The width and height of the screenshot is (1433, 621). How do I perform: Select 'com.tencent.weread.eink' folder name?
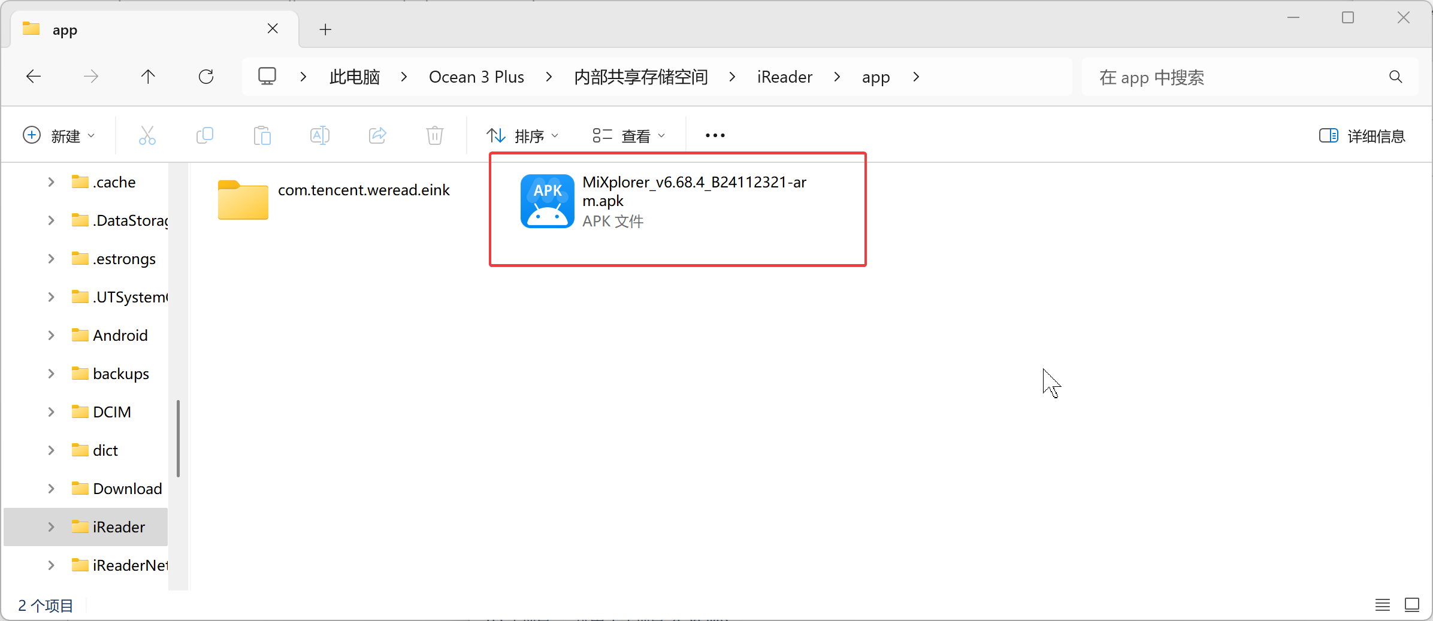(x=364, y=190)
